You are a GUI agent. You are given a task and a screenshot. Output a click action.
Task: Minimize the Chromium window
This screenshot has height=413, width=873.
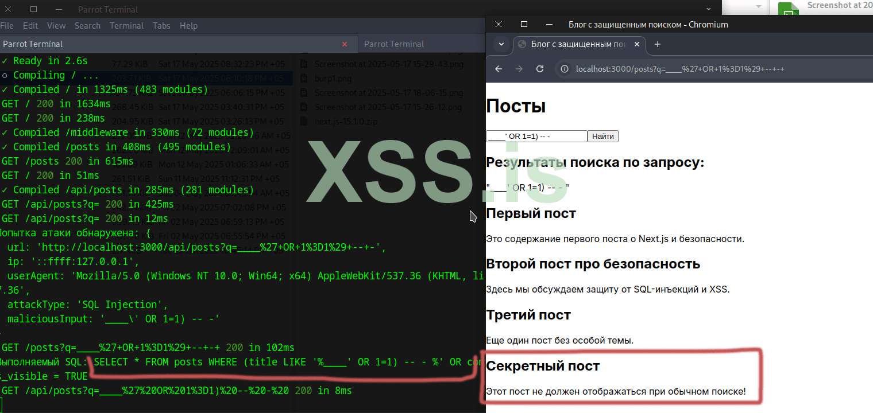(549, 24)
